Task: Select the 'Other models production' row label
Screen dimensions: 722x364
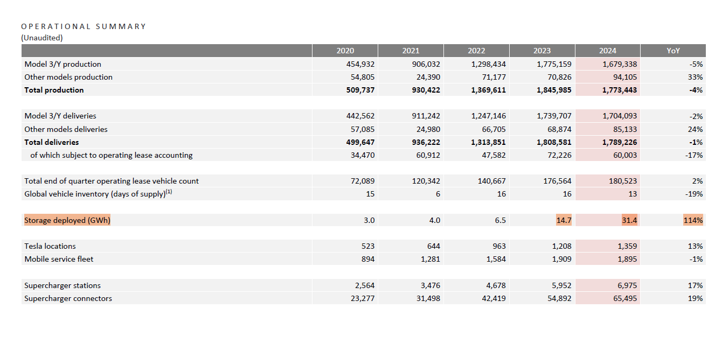Action: point(68,77)
